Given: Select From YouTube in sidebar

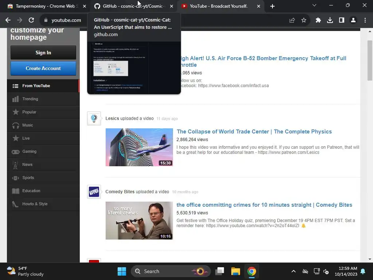Looking at the screenshot, I should [43, 86].
